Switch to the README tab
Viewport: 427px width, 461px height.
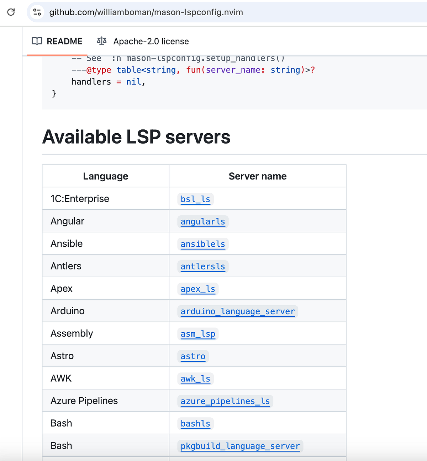click(x=65, y=41)
